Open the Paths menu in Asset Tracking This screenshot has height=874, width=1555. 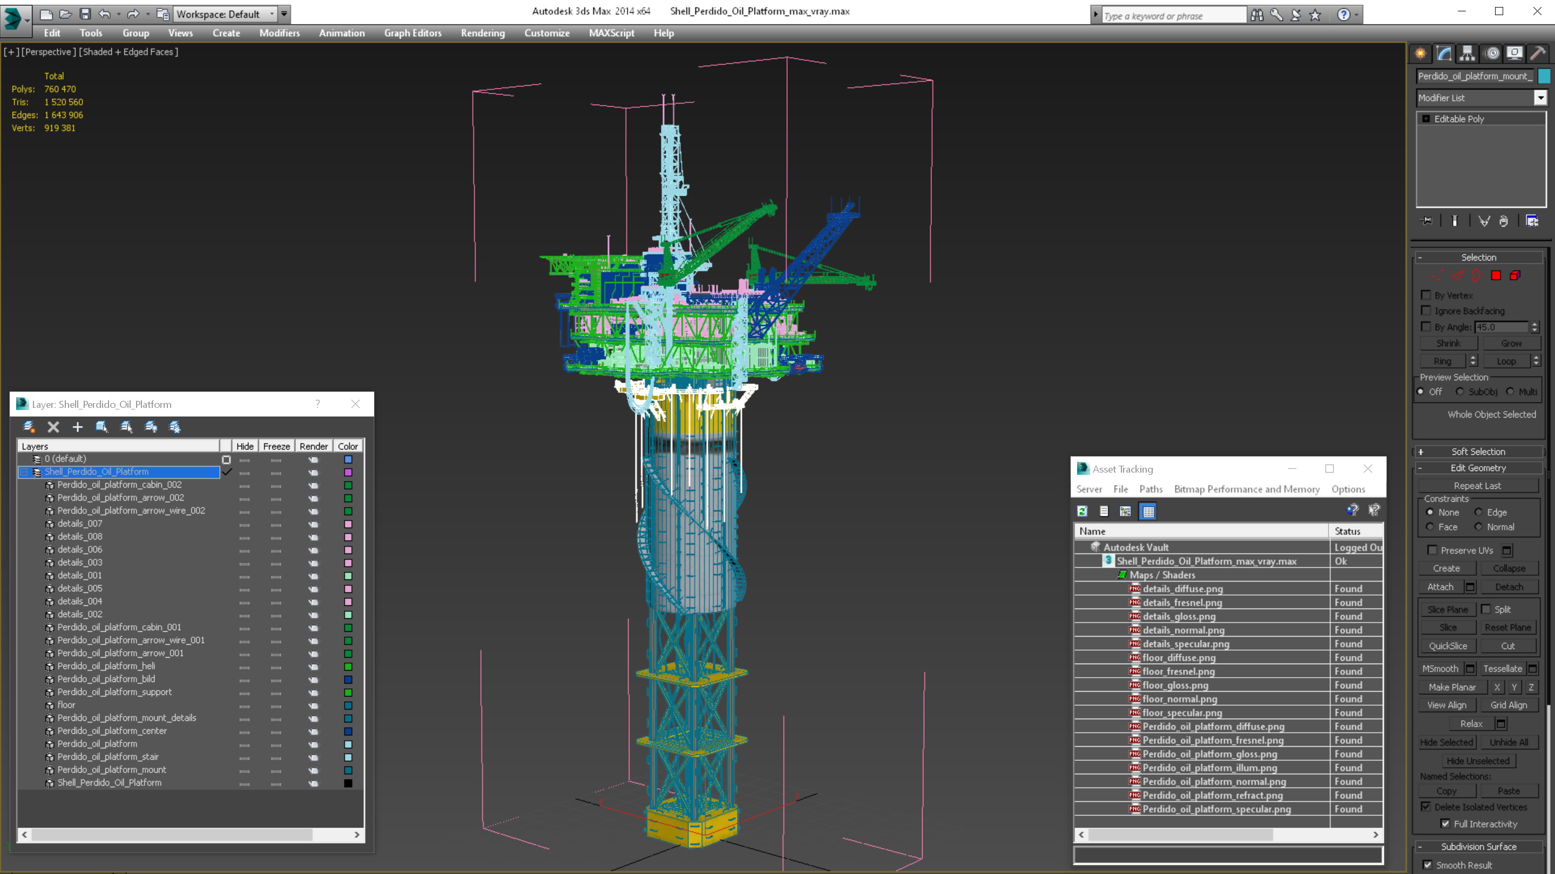tap(1151, 489)
